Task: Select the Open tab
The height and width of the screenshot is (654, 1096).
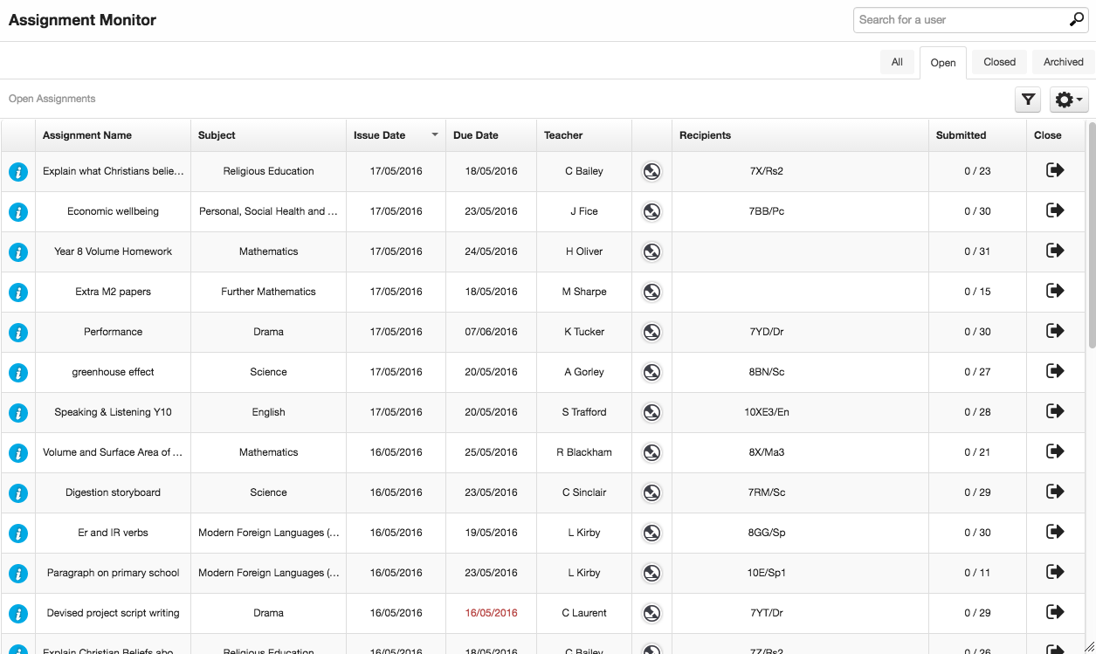Action: (x=943, y=63)
